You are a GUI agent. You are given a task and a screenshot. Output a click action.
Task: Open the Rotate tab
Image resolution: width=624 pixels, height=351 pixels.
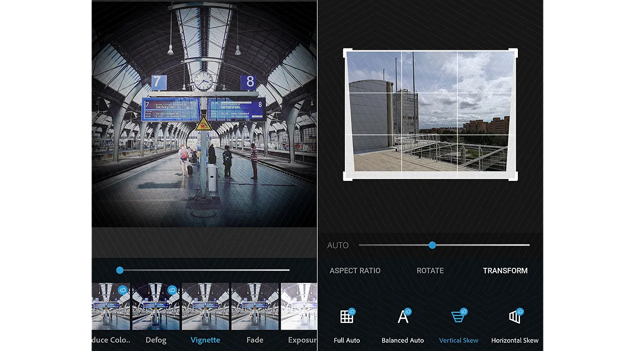[430, 271]
